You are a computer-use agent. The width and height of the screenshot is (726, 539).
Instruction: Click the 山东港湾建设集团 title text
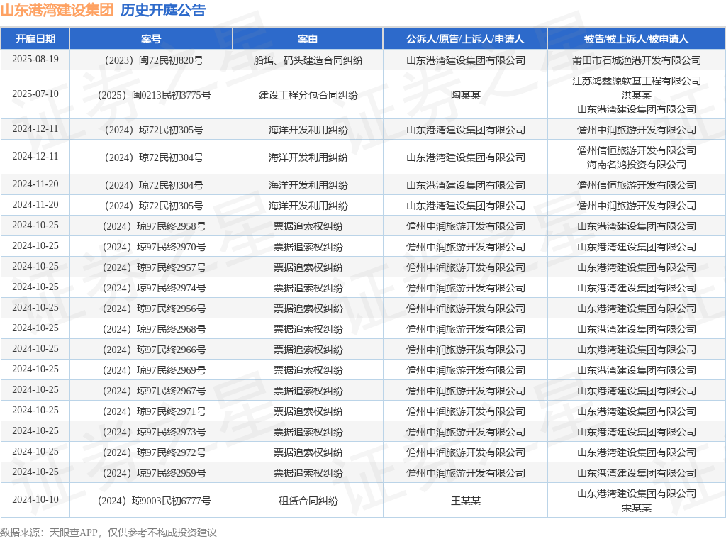57,10
